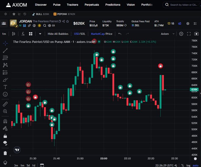Open the Perpetuals tab
The image size is (201, 167).
click(x=92, y=5)
